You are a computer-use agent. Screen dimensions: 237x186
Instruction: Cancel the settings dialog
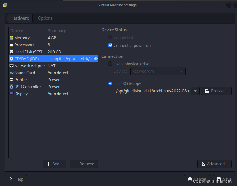[x=197, y=179]
